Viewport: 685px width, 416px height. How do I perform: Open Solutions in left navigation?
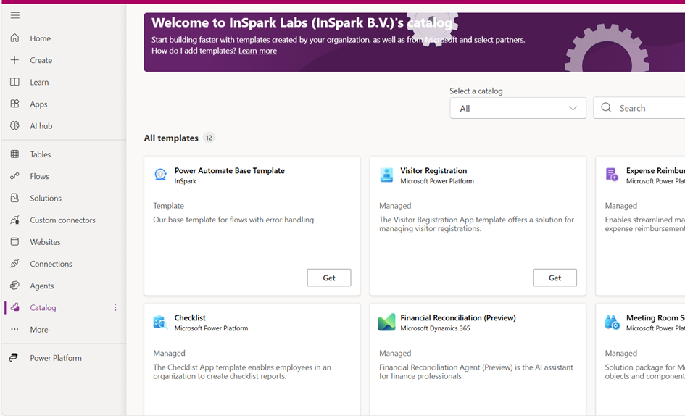pyautogui.click(x=46, y=198)
